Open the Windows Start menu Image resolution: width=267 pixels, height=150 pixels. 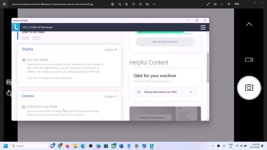[x=5, y=146]
